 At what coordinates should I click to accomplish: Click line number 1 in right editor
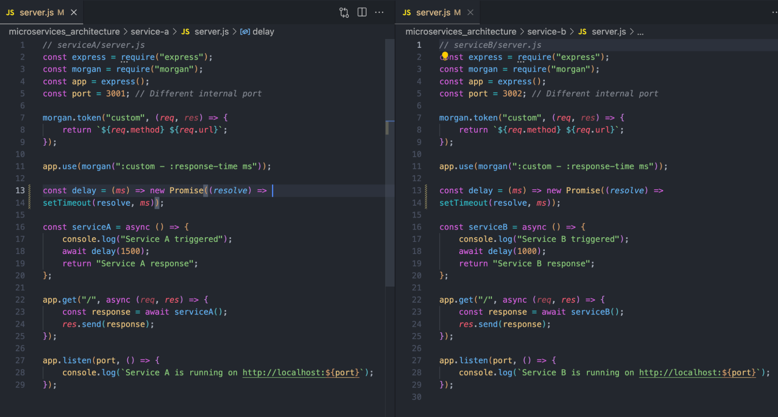click(419, 45)
